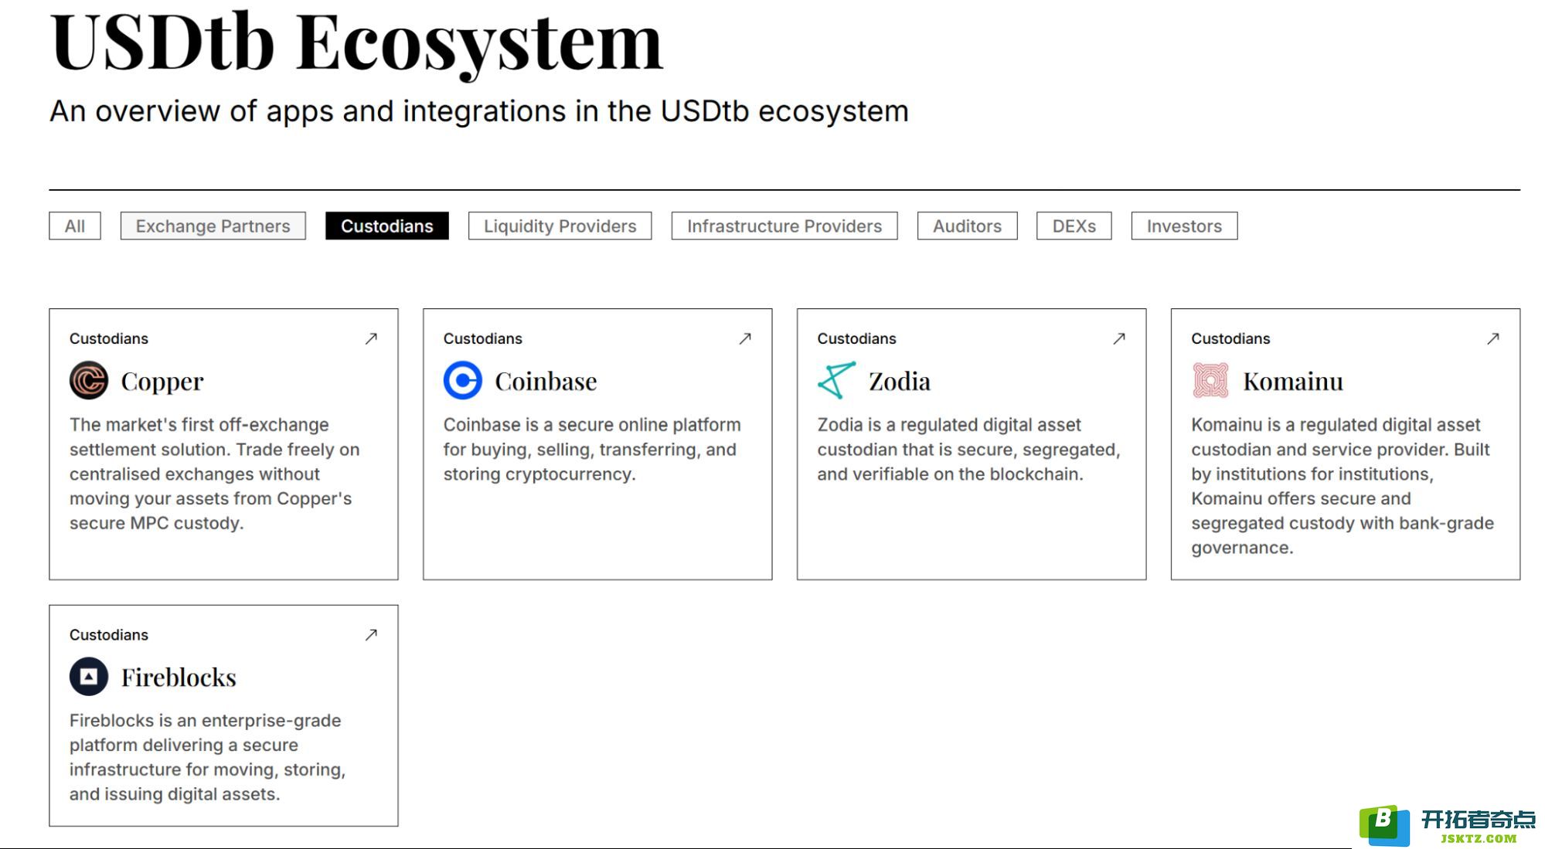Click the ecosystem overview subtitle text

479,111
